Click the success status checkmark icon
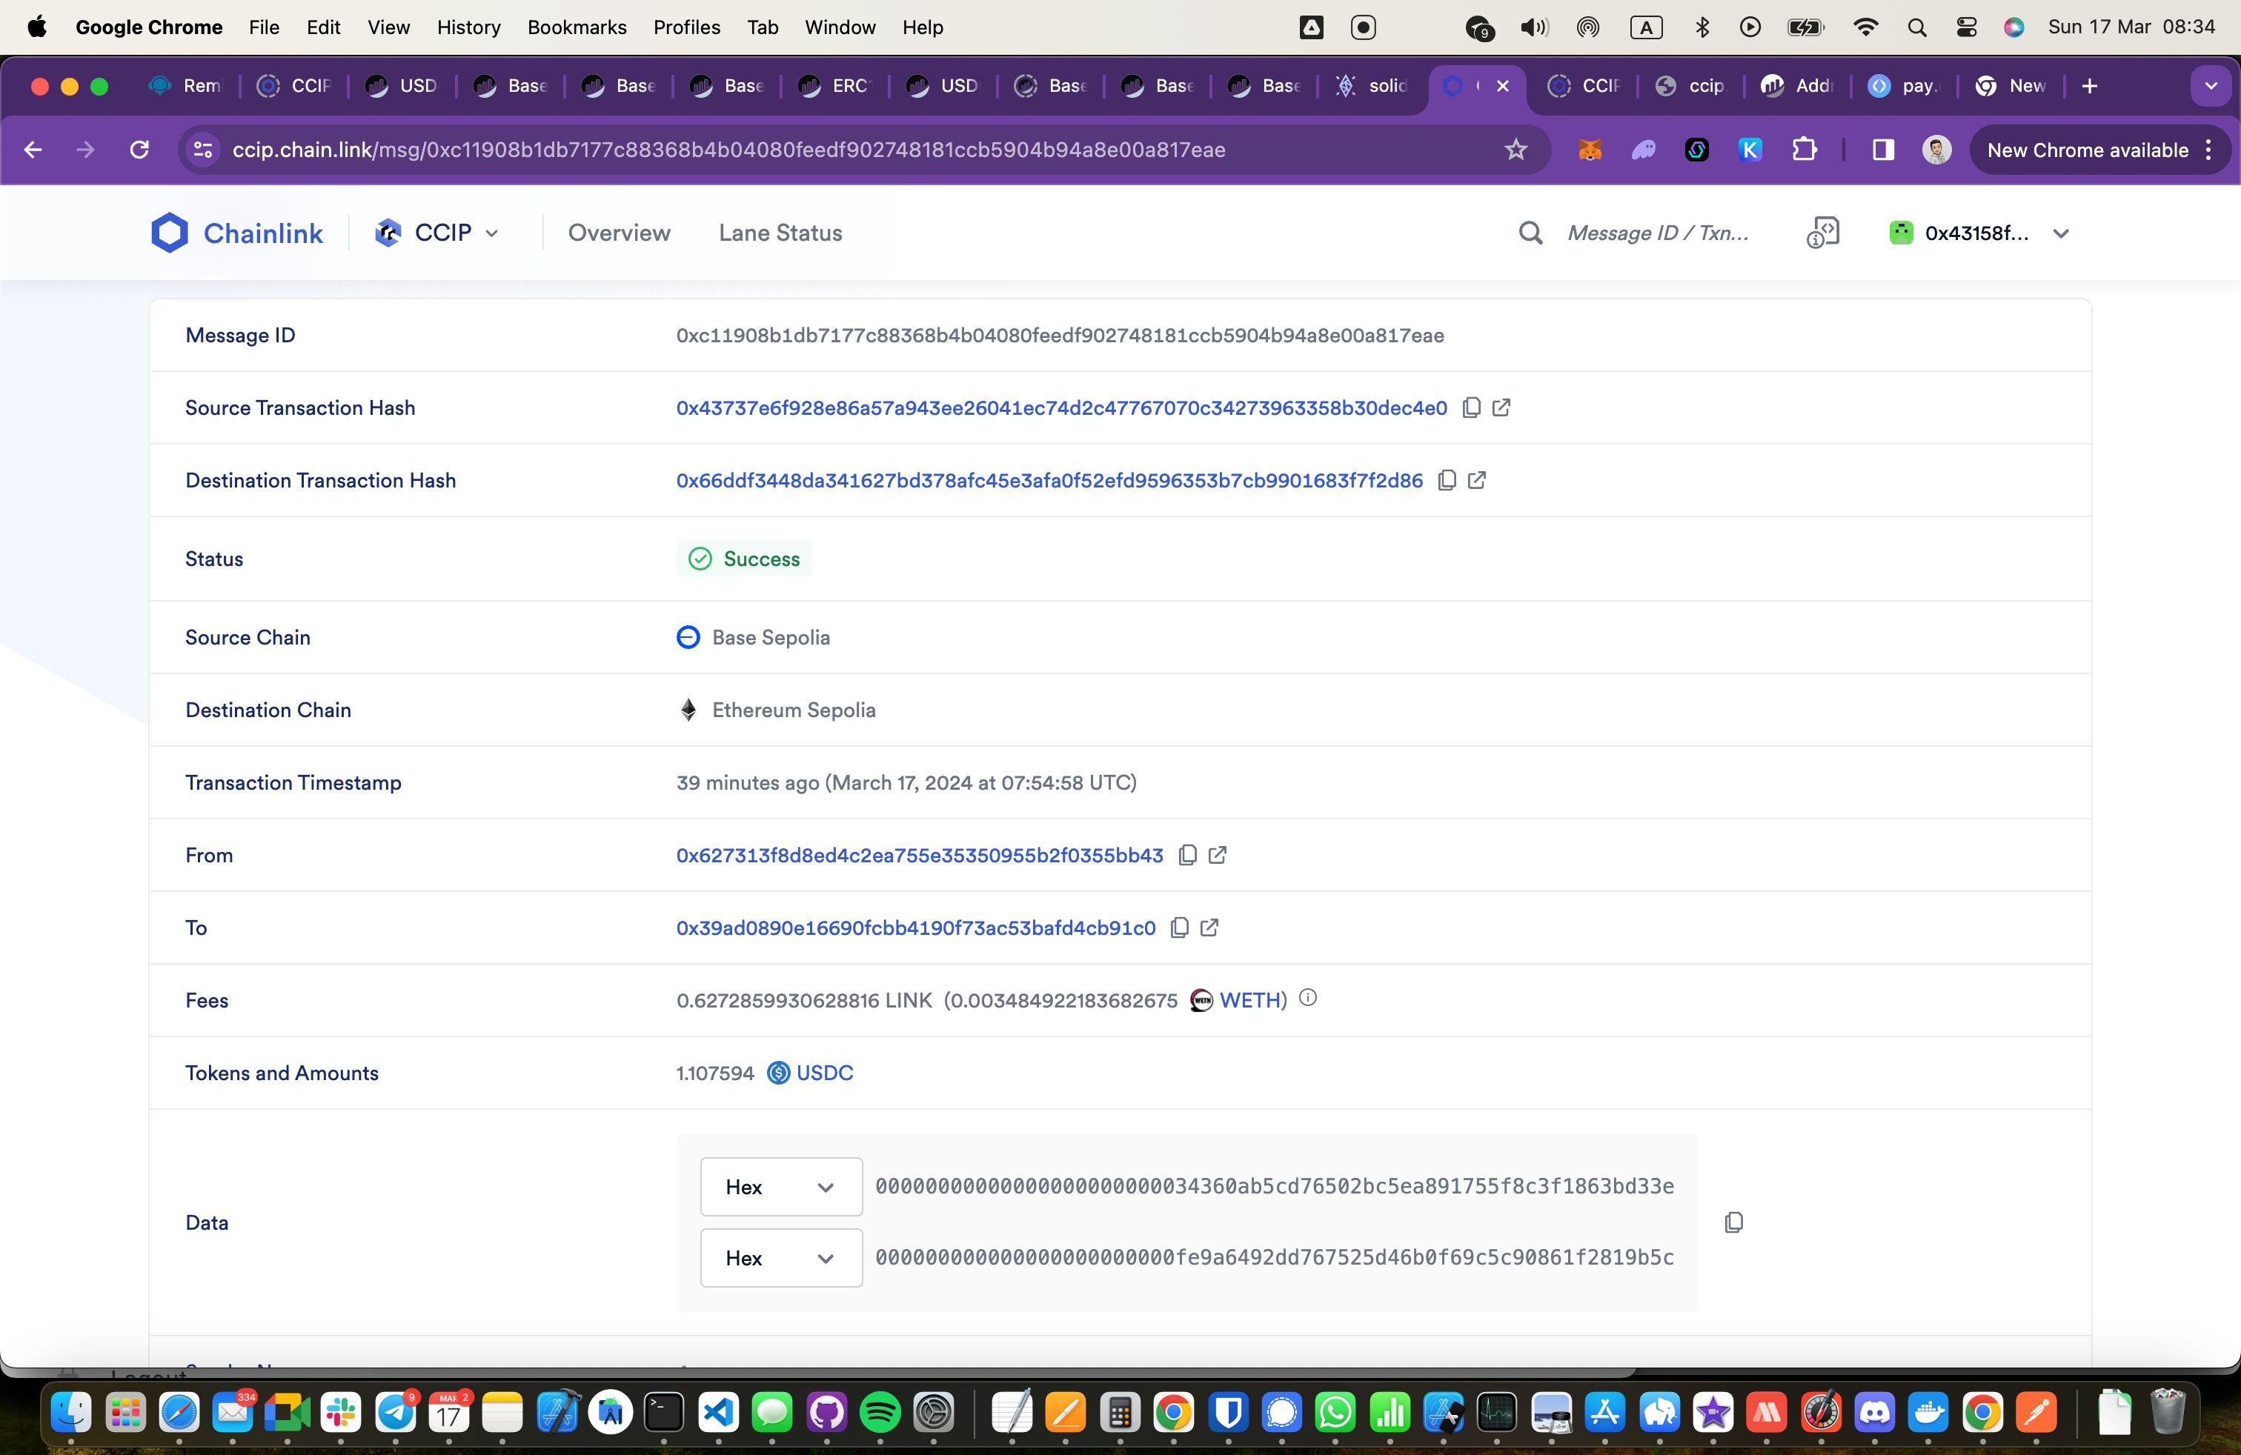This screenshot has width=2241, height=1455. coord(699,559)
